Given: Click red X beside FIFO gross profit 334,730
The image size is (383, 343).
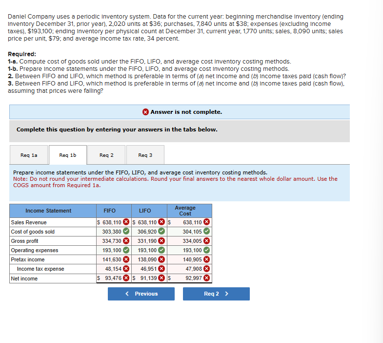Looking at the screenshot, I should tap(126, 241).
